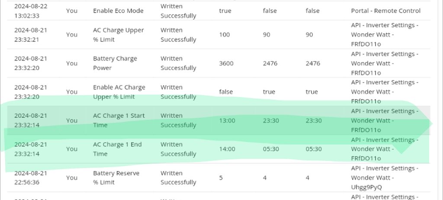Click the source cell ending in Uhgg9PyQ
The width and height of the screenshot is (443, 200).
click(x=385, y=177)
